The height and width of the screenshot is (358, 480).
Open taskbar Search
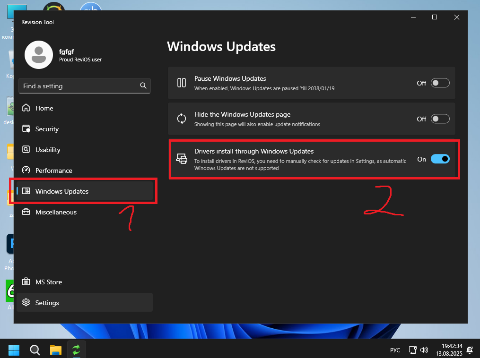pyautogui.click(x=35, y=350)
